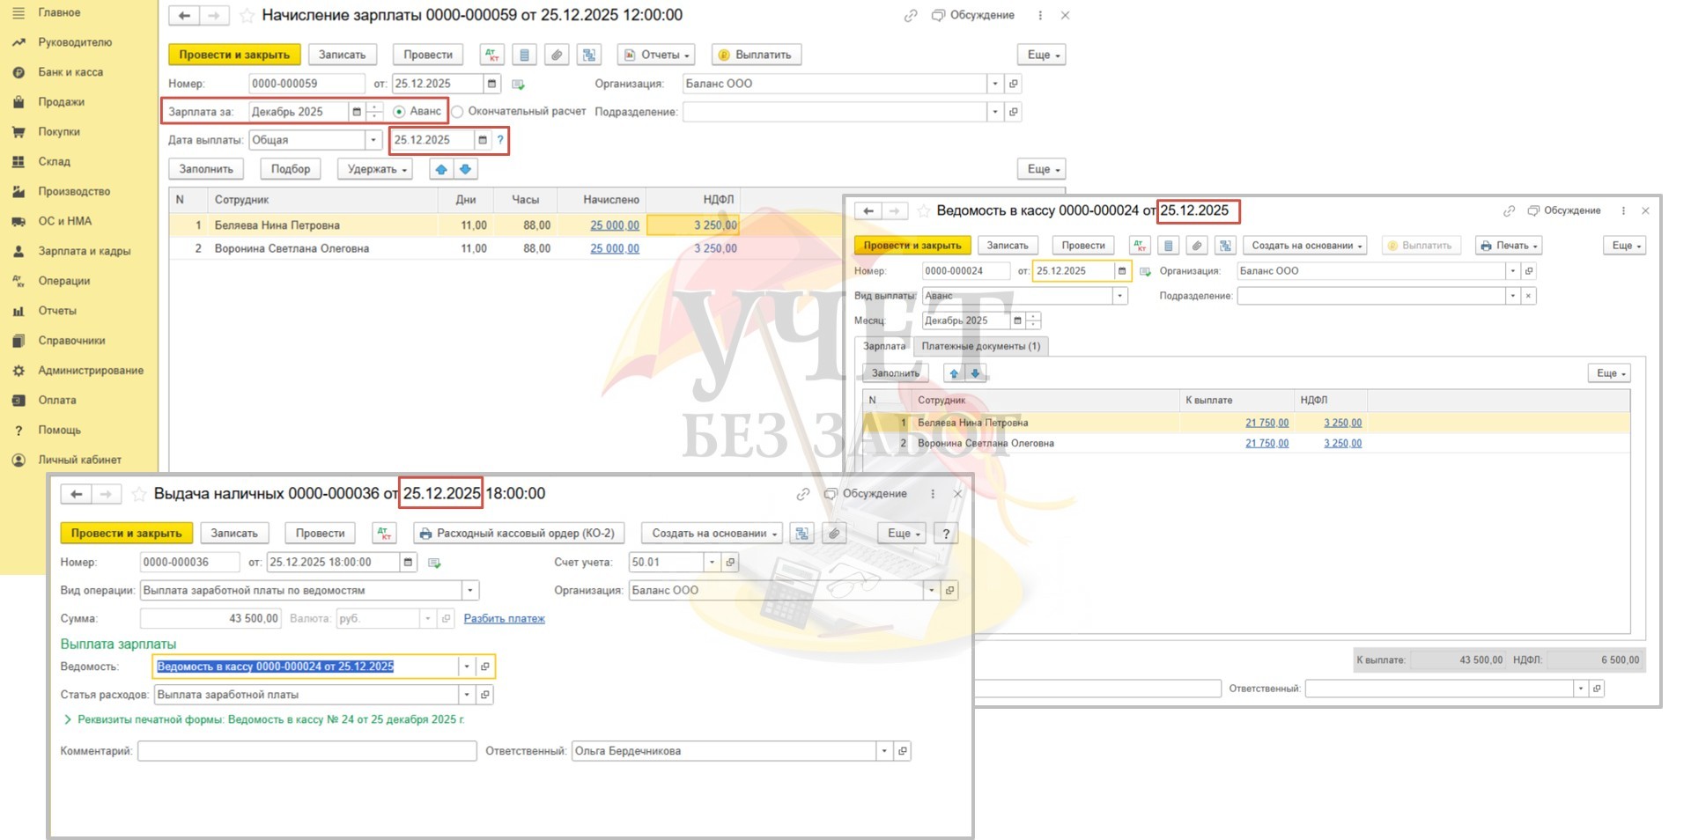Screen dimensions: 1691x840
Task: Expand Реквизиты печатной формы section
Action: click(x=68, y=719)
